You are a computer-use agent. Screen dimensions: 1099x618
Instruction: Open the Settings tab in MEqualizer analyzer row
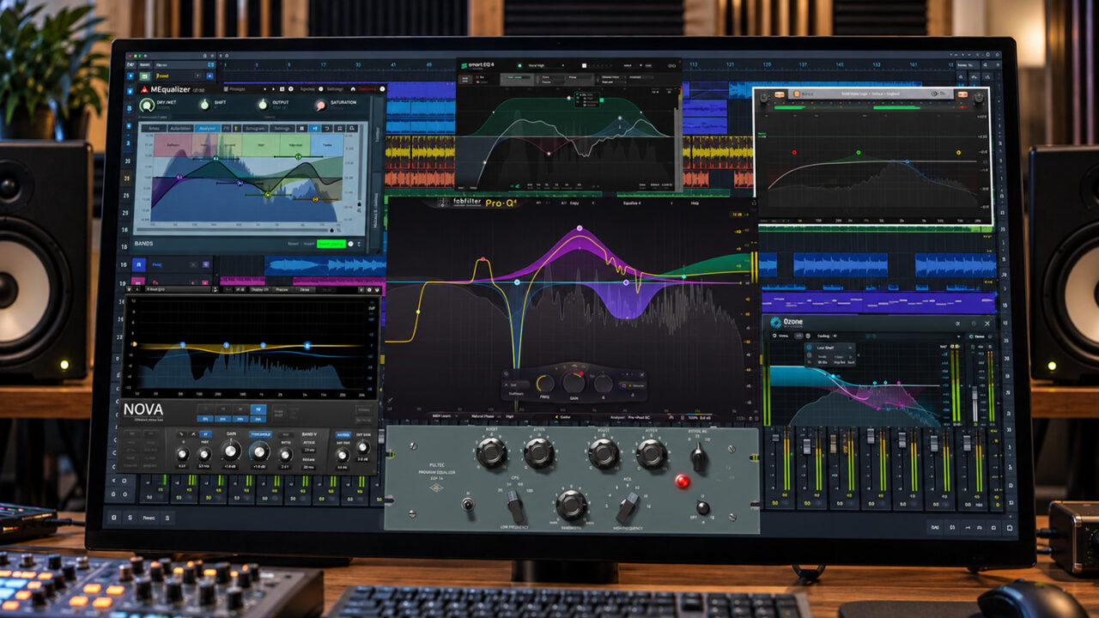(282, 128)
